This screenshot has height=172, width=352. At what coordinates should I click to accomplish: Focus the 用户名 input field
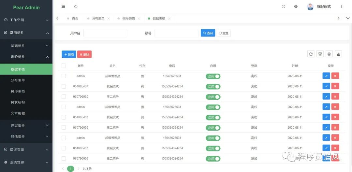coord(105,33)
